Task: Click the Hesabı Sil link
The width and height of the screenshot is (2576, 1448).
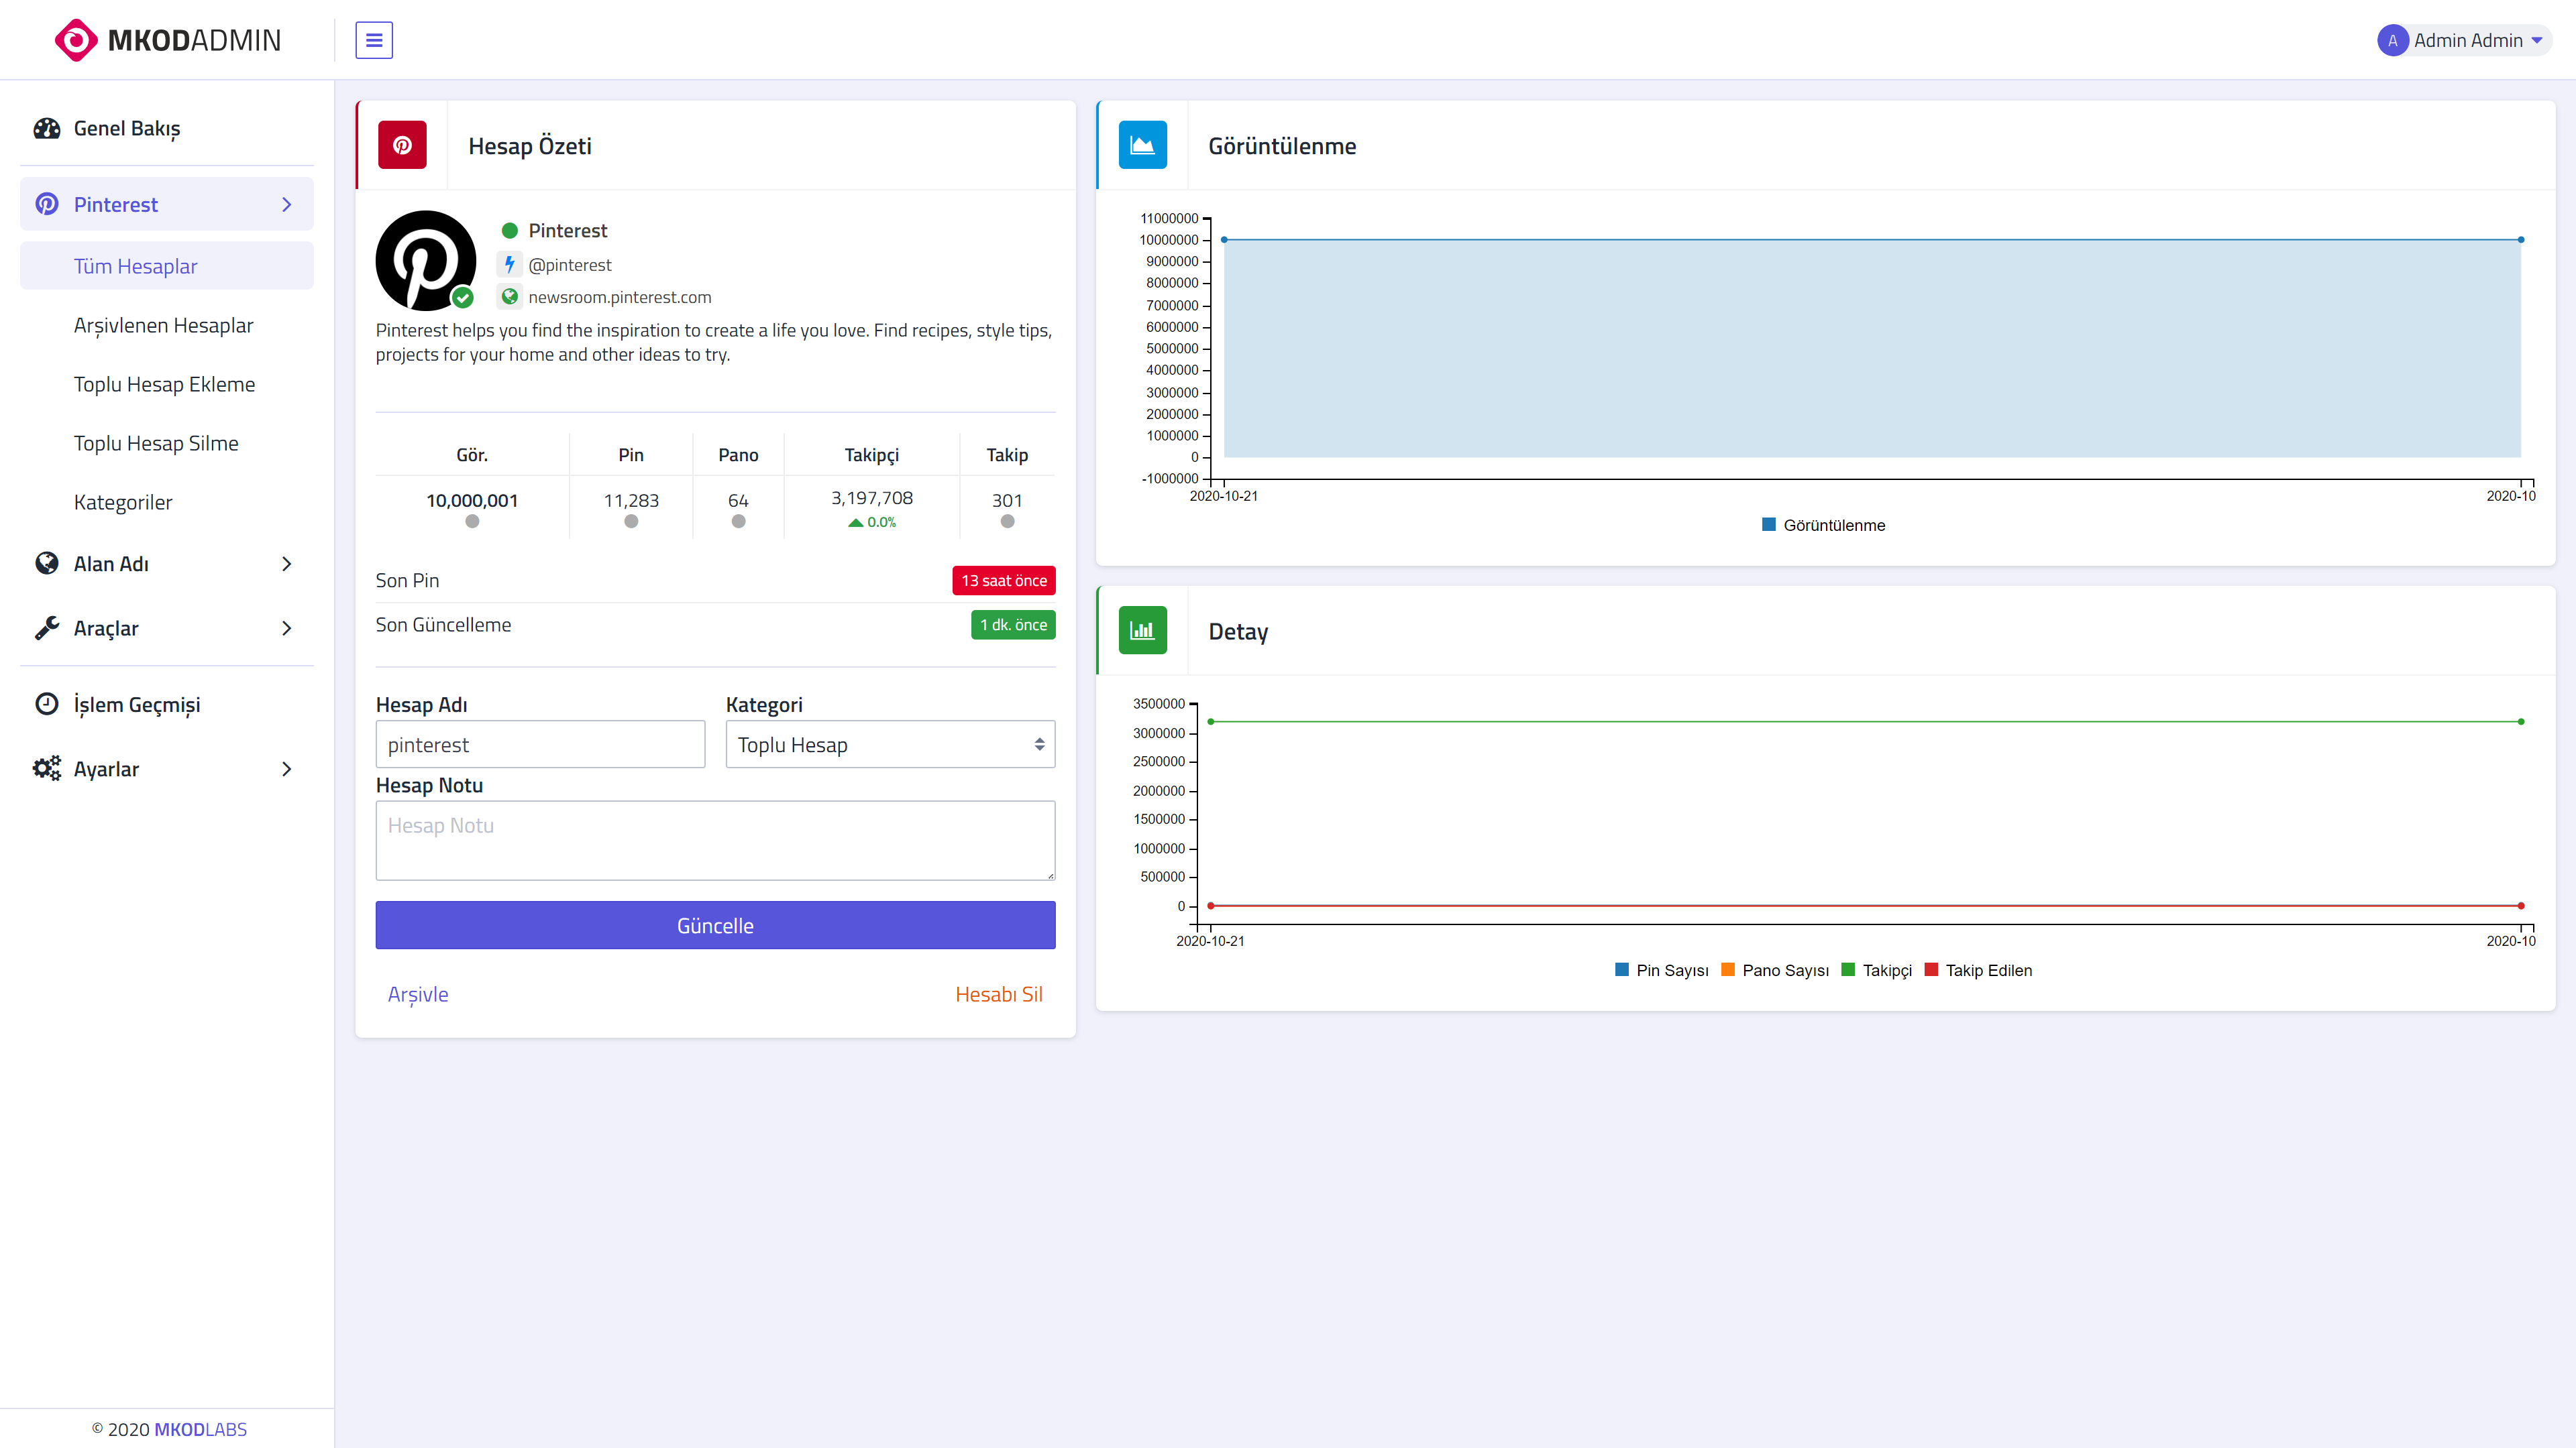Action: [999, 994]
